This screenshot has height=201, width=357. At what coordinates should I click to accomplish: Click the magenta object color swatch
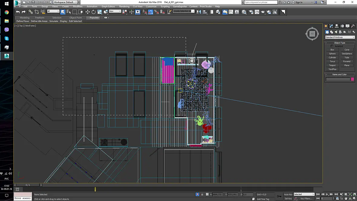click(x=352, y=79)
